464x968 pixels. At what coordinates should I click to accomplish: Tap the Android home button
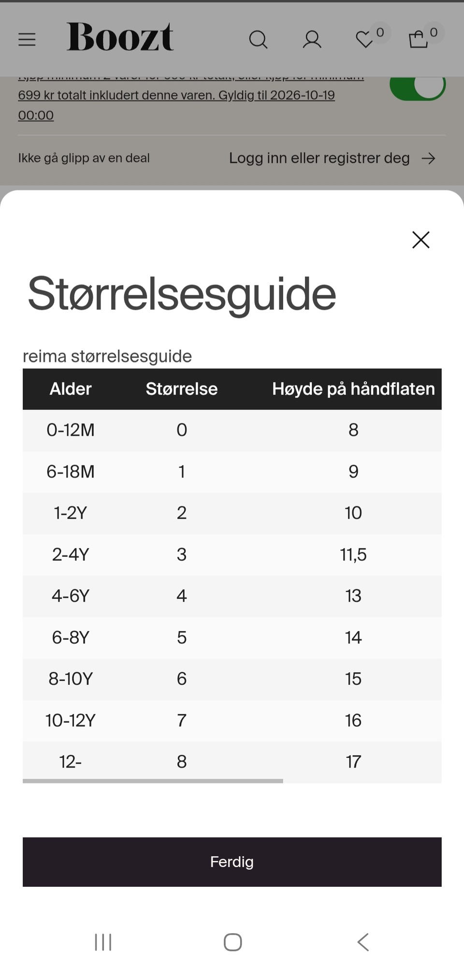232,942
